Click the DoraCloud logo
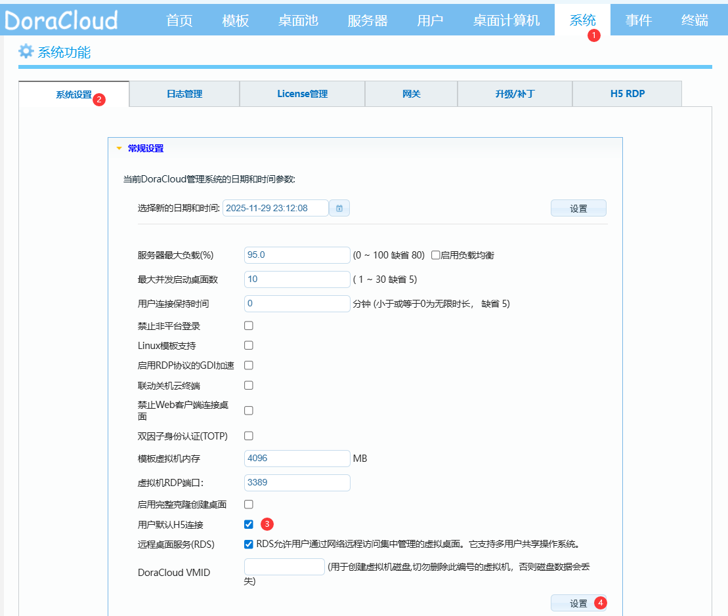The height and width of the screenshot is (616, 728). tap(61, 20)
